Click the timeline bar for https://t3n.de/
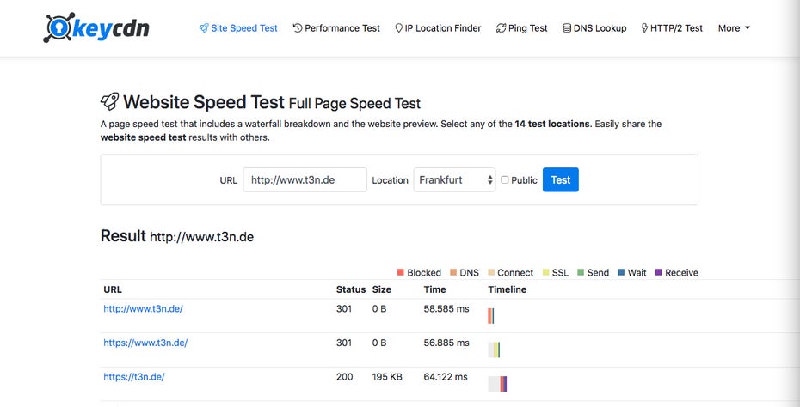This screenshot has width=800, height=407. 497,384
